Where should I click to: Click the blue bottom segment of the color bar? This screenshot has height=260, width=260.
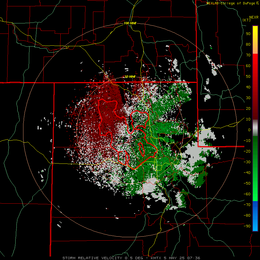255,216
